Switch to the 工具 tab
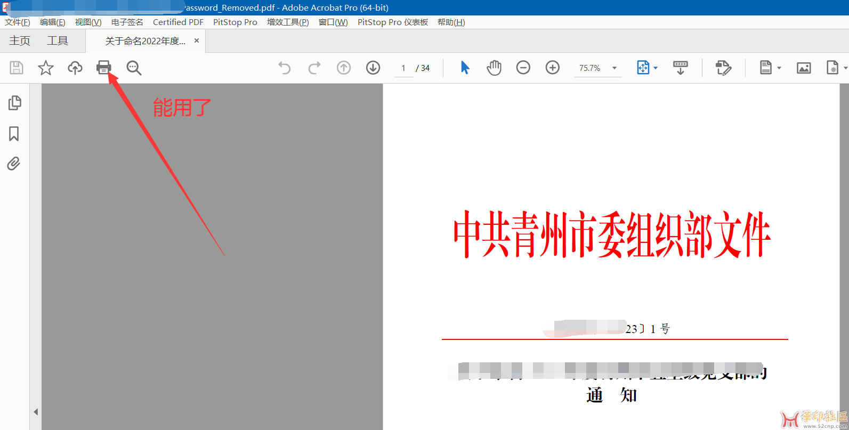Viewport: 849px width, 430px height. 58,41
